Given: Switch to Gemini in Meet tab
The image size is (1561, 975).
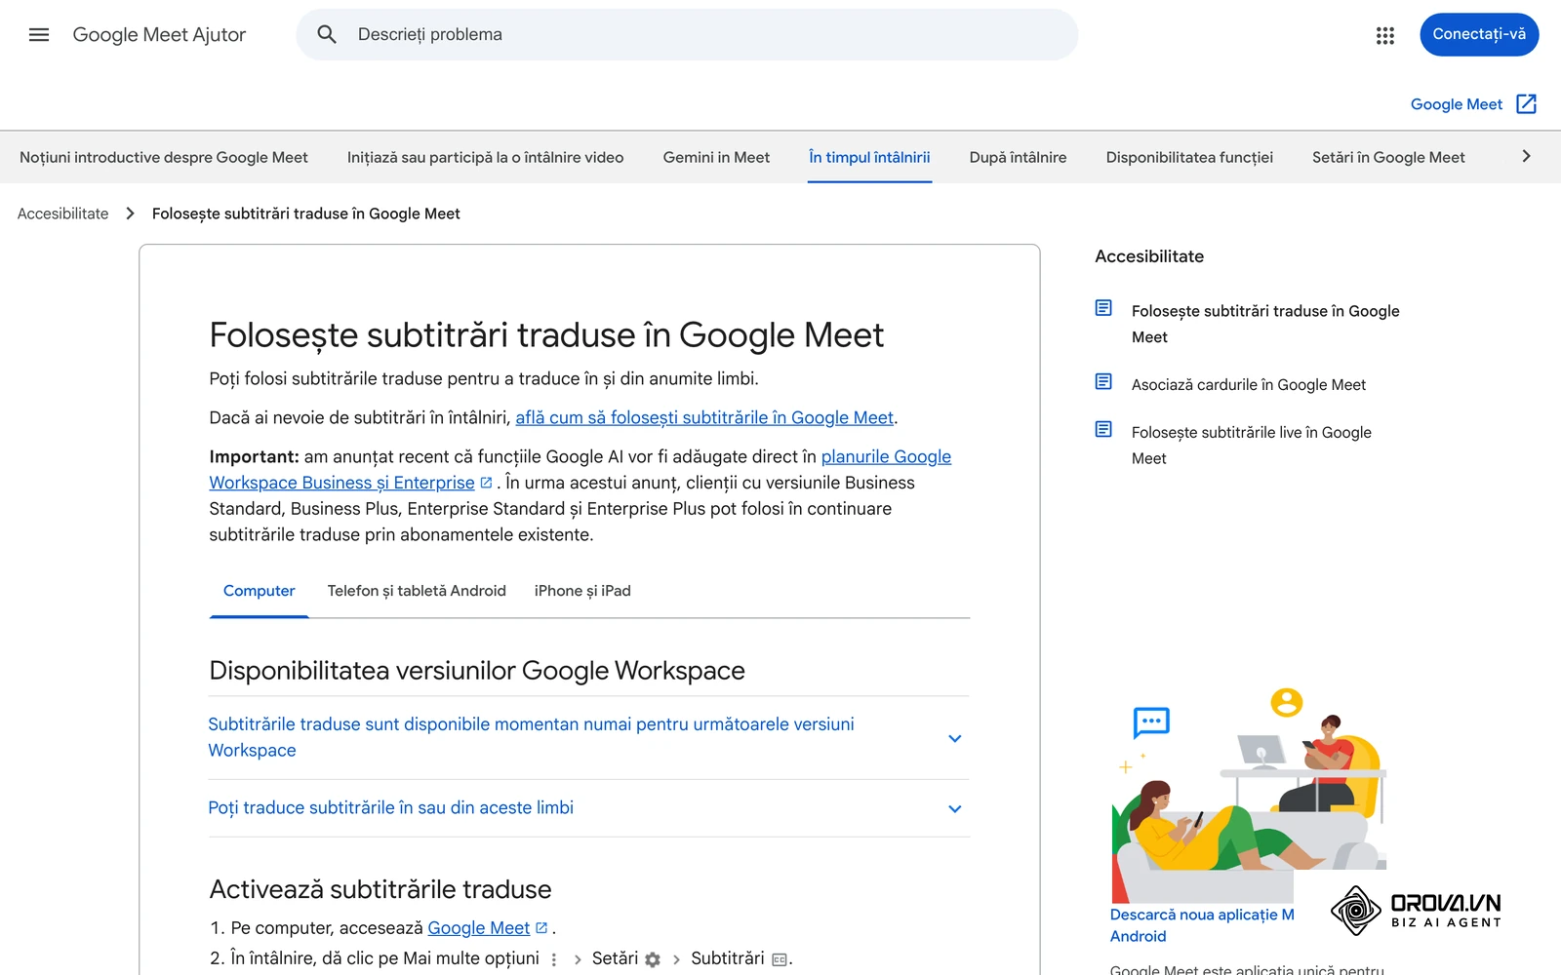Looking at the screenshot, I should pos(716,157).
